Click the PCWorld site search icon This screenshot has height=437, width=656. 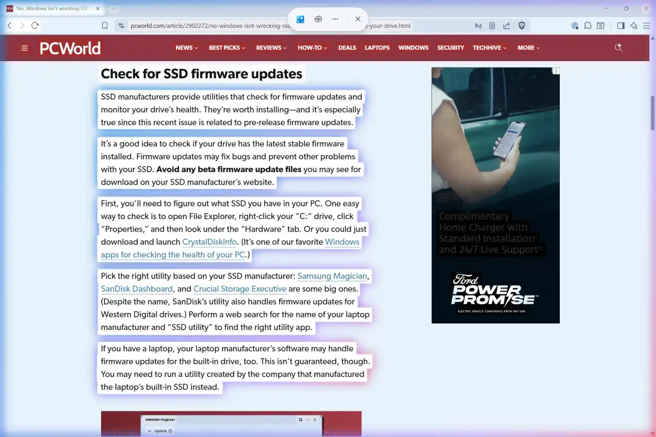pyautogui.click(x=619, y=48)
